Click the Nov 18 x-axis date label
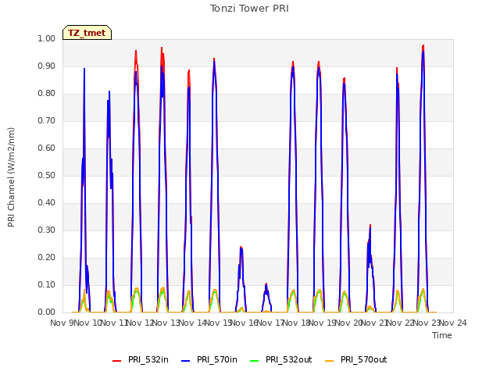Screen dimensions: 500x375 [x=297, y=323]
